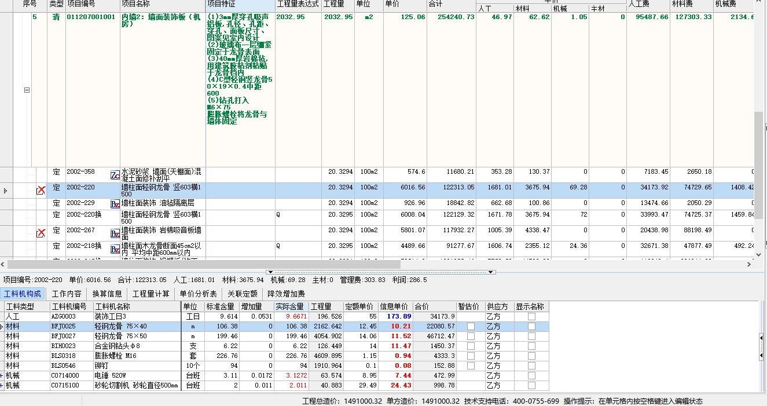Collapse item 5 with its minus box
The height and width of the screenshot is (406, 767).
point(27,90)
